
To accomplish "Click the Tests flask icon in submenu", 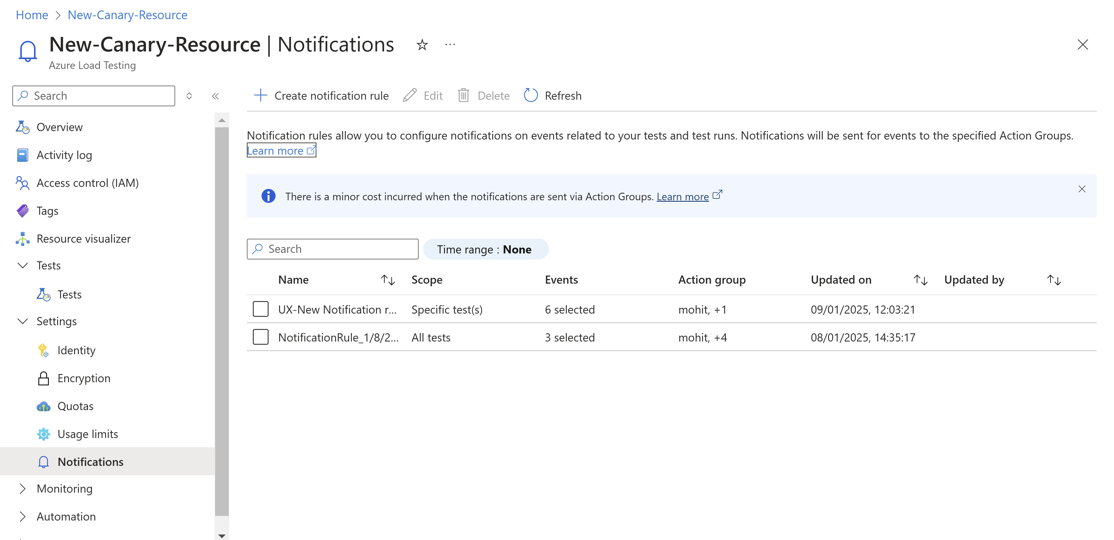I will 43,294.
